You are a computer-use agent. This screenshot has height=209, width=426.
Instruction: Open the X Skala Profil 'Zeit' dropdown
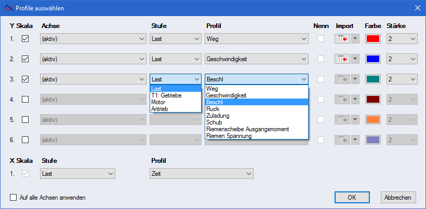[248, 174]
